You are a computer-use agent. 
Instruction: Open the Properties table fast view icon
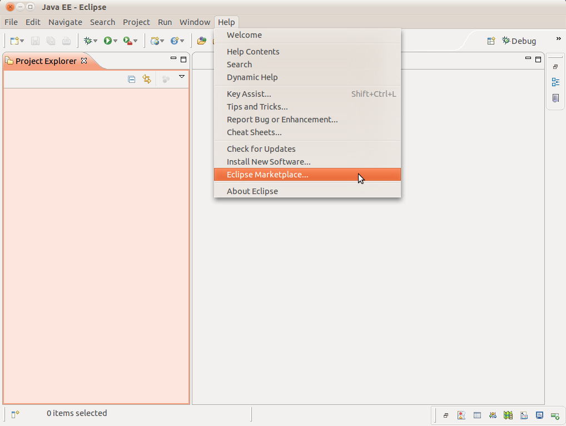(x=477, y=415)
